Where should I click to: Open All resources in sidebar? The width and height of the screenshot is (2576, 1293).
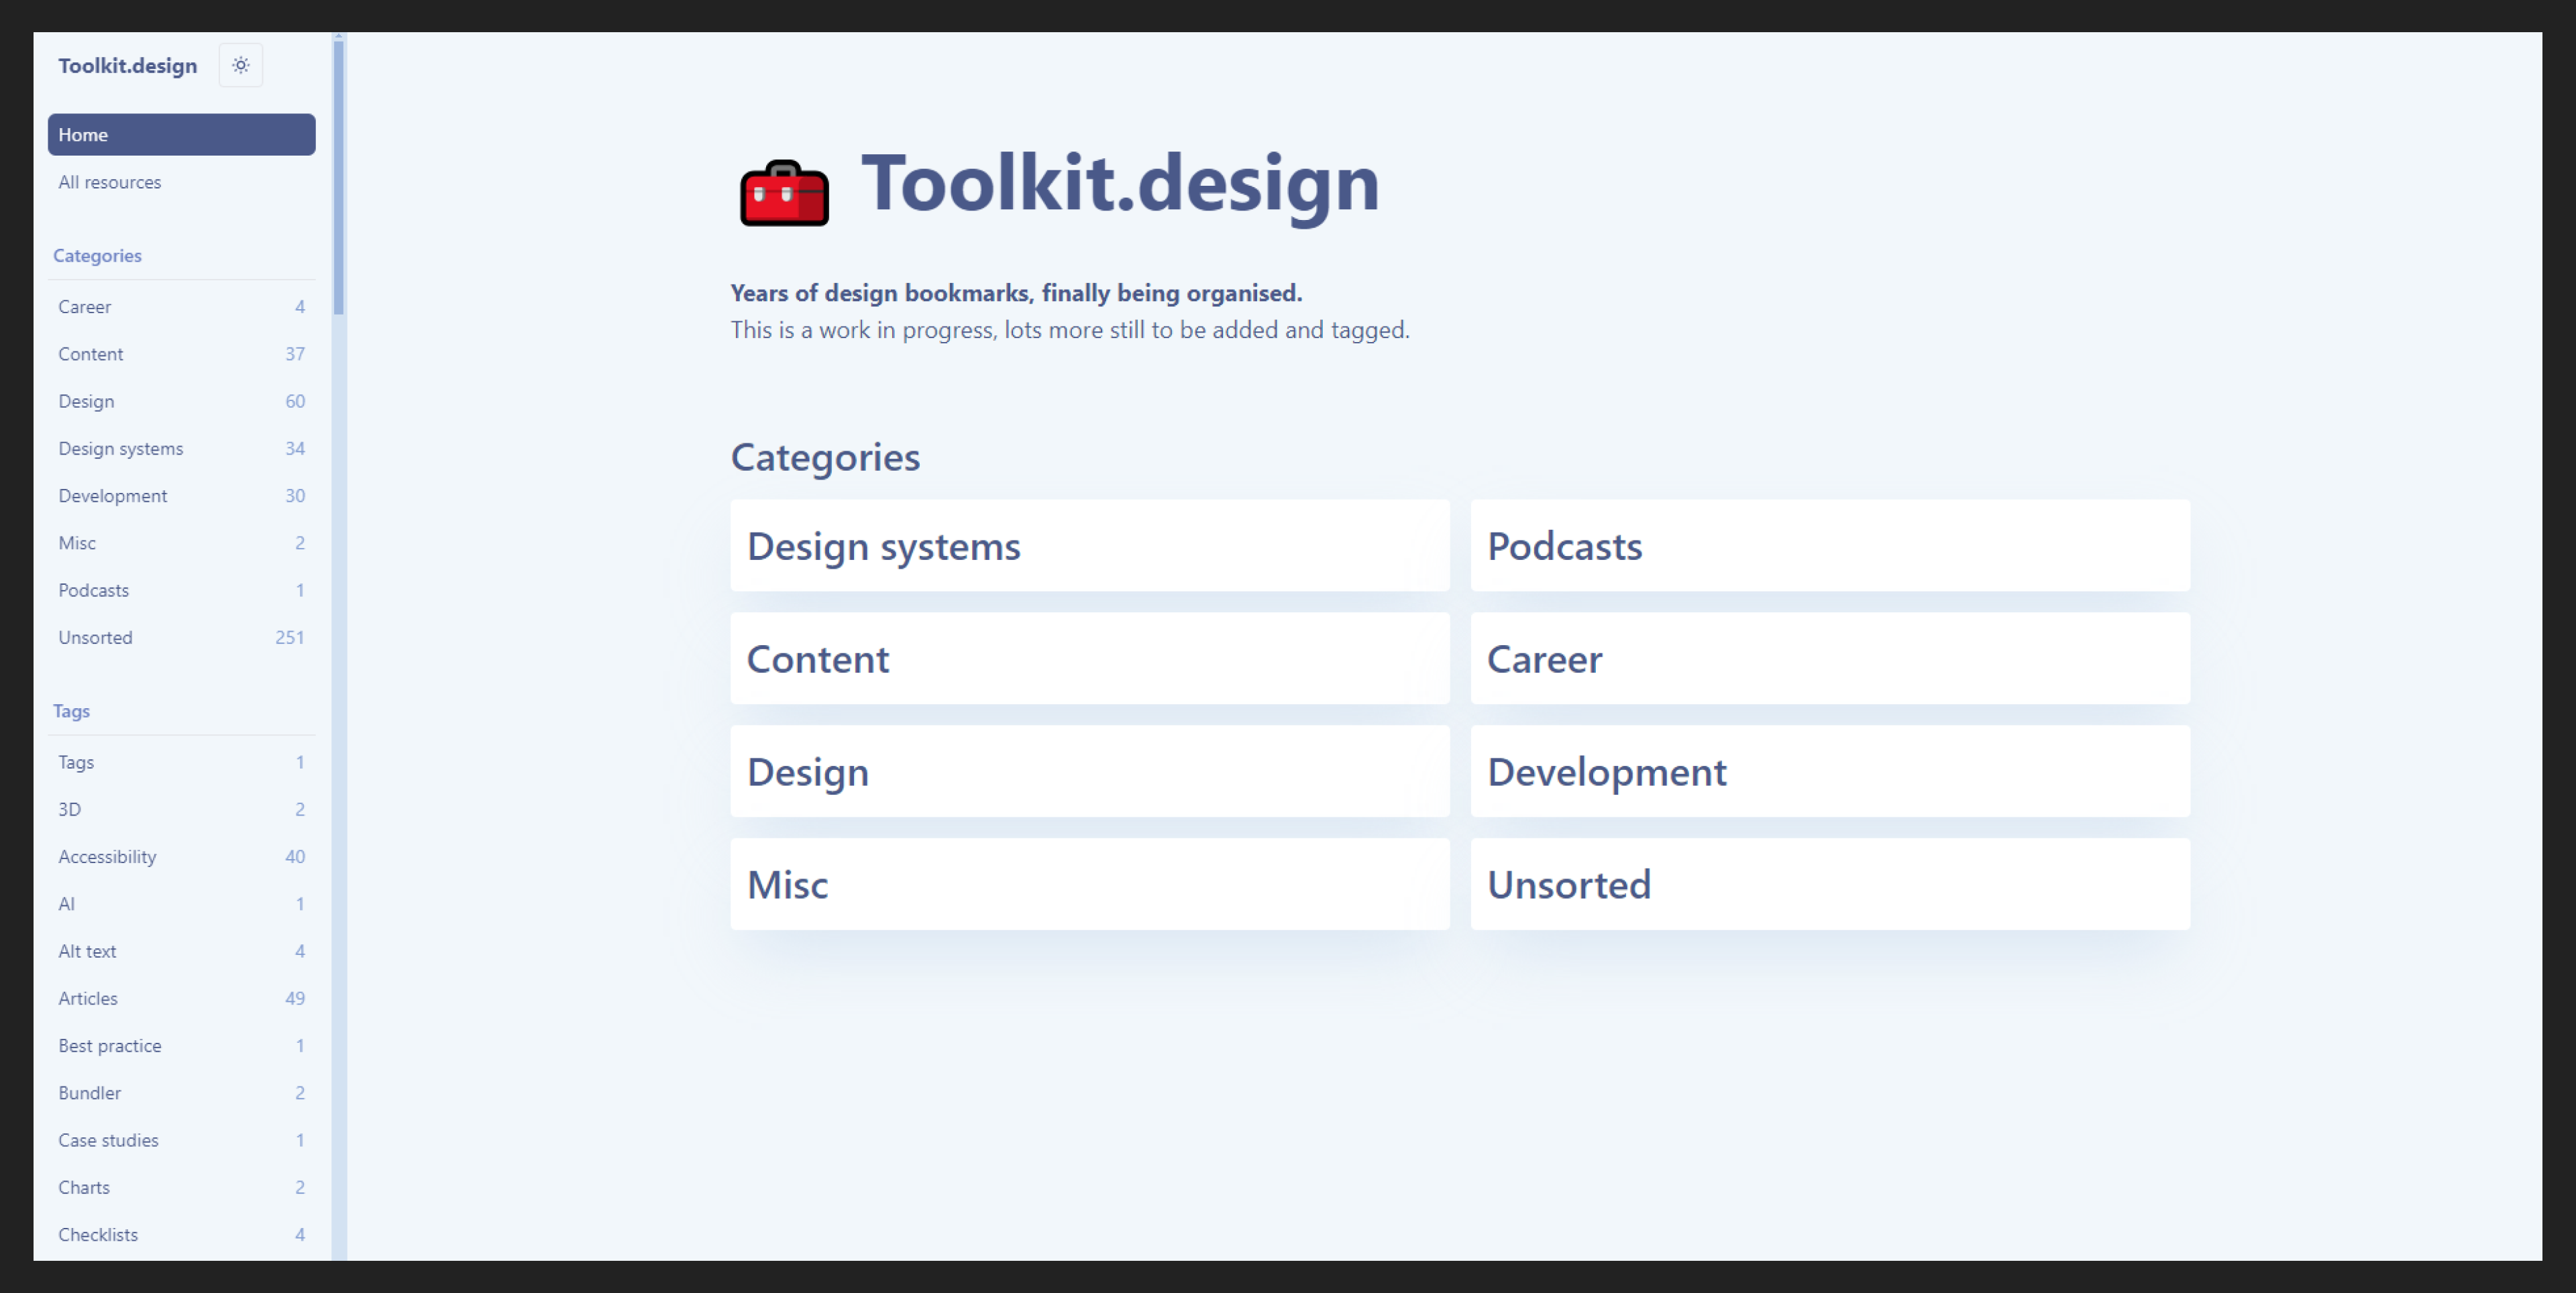pyautogui.click(x=110, y=182)
